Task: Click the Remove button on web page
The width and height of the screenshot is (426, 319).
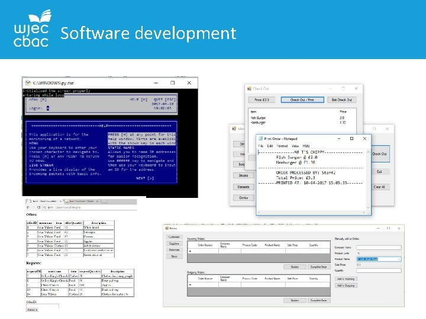Action: [x=33, y=310]
